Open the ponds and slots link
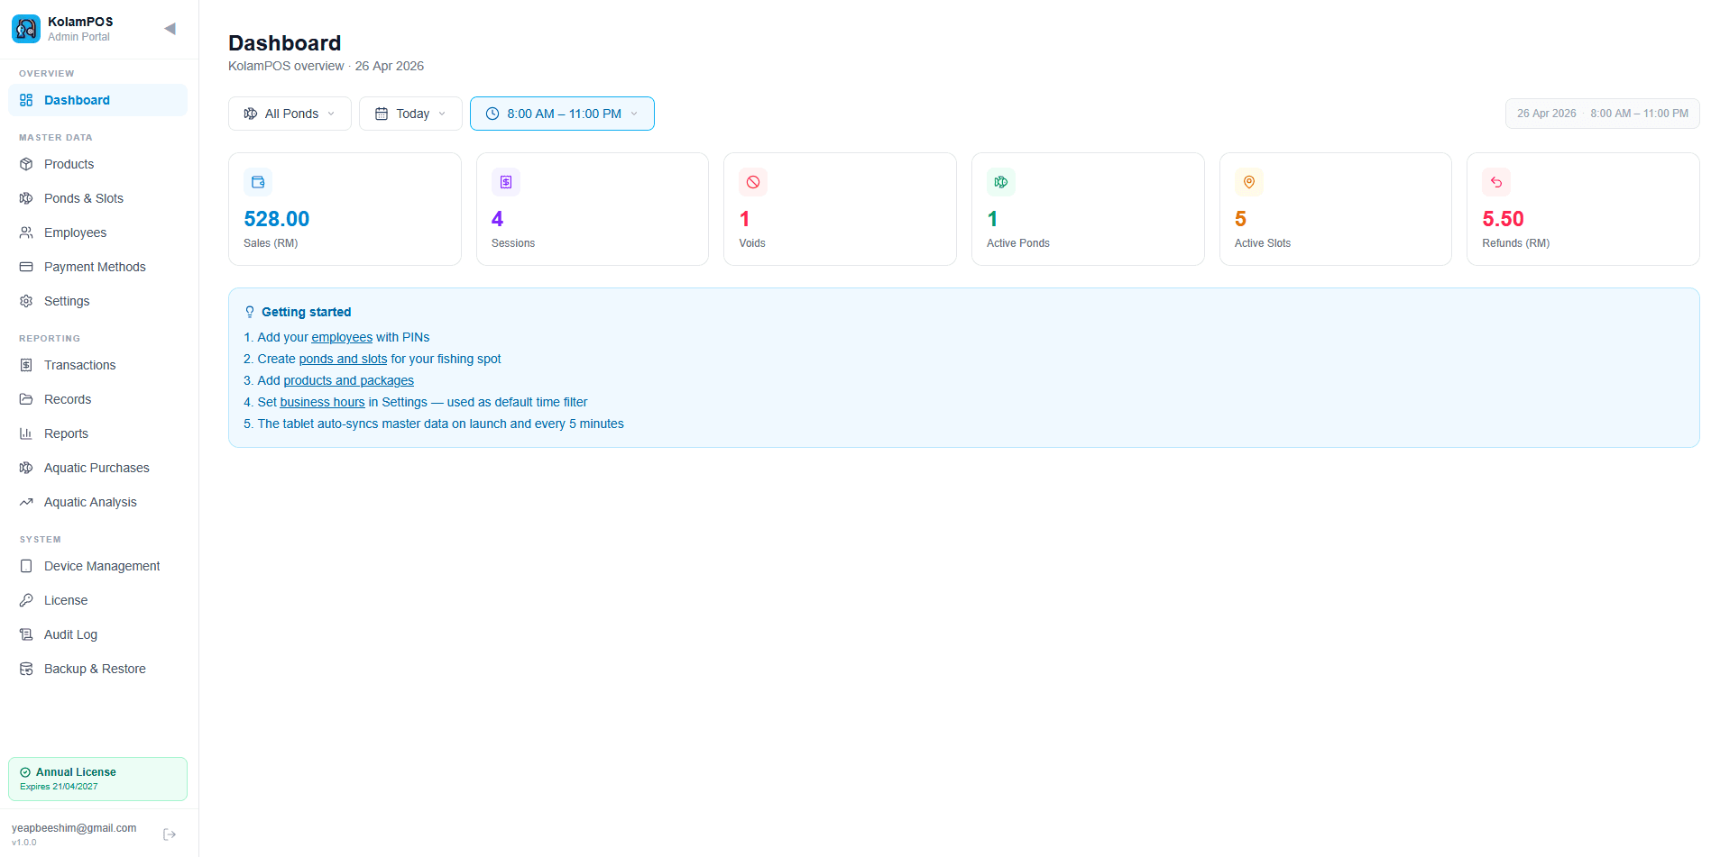Screen dimensions: 1711x857 coord(343,359)
